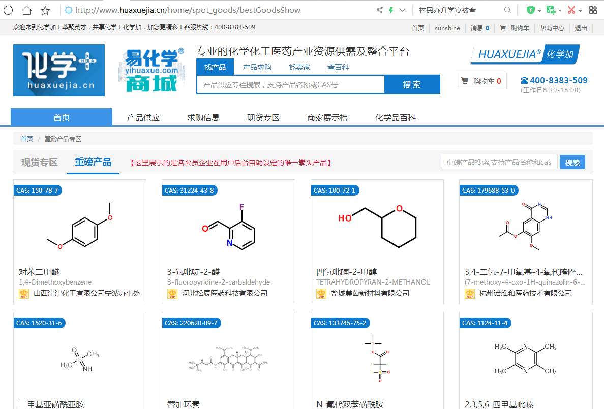
Task: Open the browser extensions grid icon
Action: 593,10
